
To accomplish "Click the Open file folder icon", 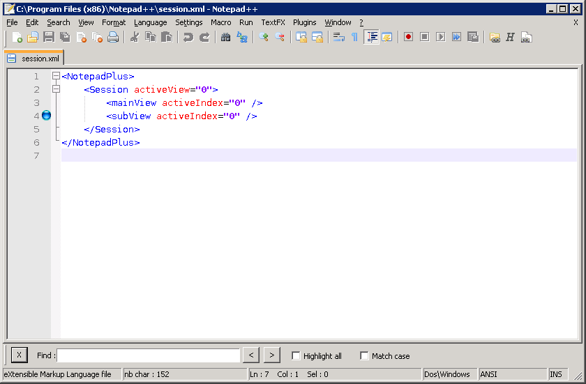I will 33,38.
